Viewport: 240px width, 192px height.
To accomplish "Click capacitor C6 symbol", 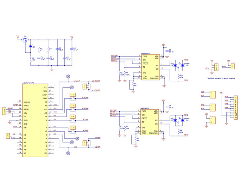I will [64, 58].
